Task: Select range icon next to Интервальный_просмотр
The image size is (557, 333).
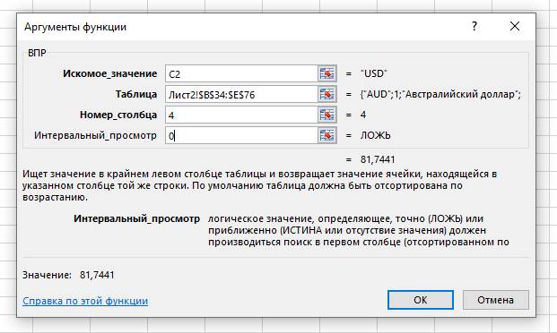Action: [327, 135]
